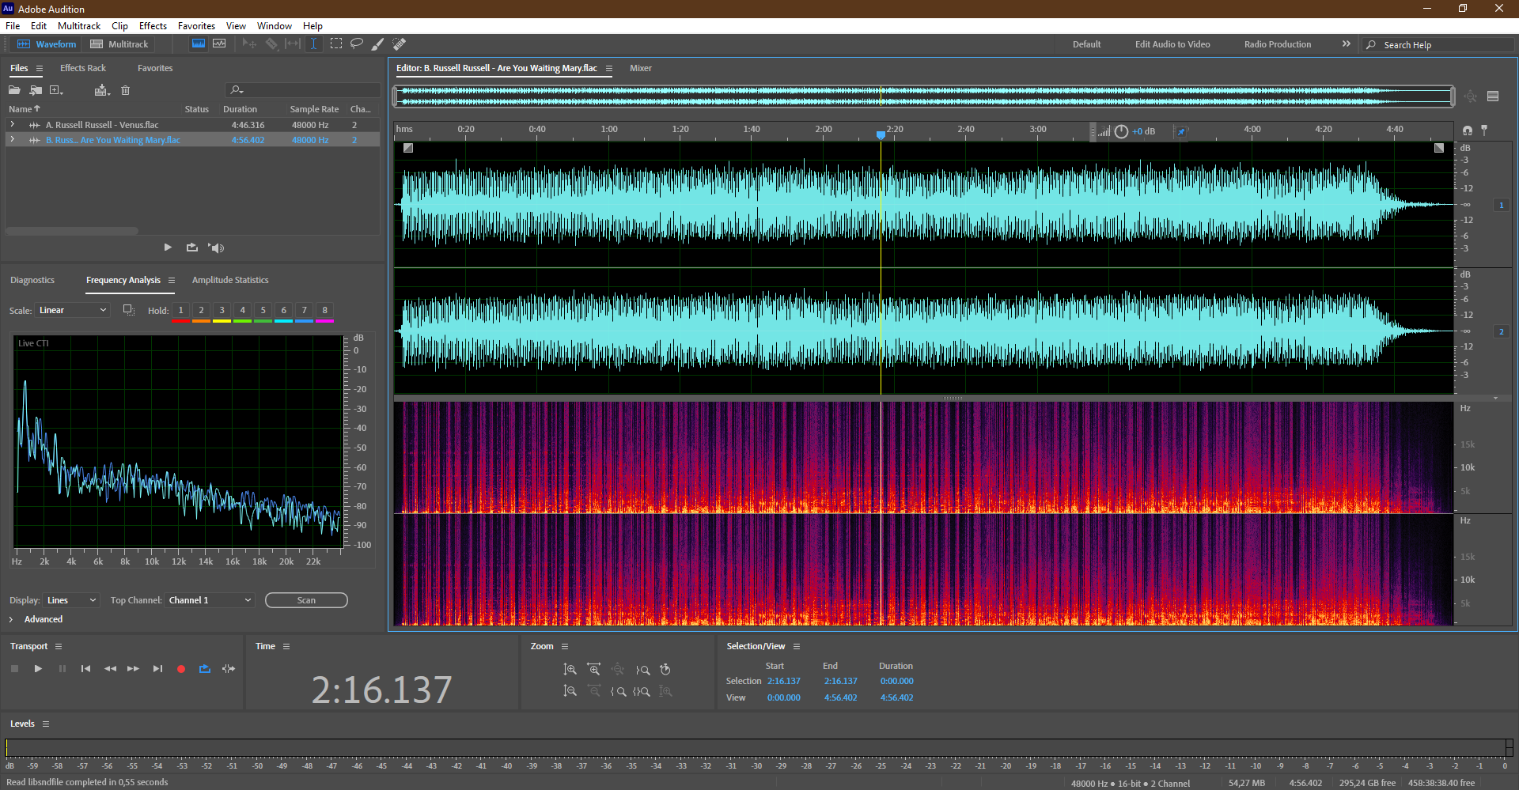This screenshot has width=1519, height=790.
Task: Switch to the Effects Rack tab
Action: pos(83,68)
